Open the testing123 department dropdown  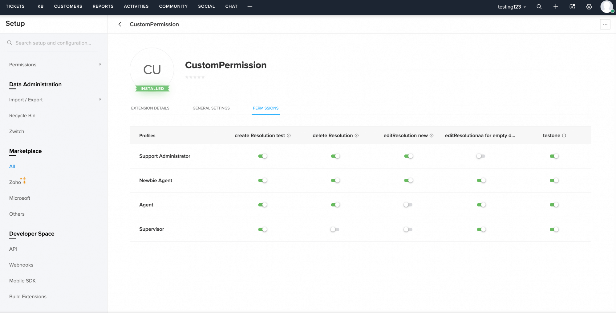pos(512,7)
